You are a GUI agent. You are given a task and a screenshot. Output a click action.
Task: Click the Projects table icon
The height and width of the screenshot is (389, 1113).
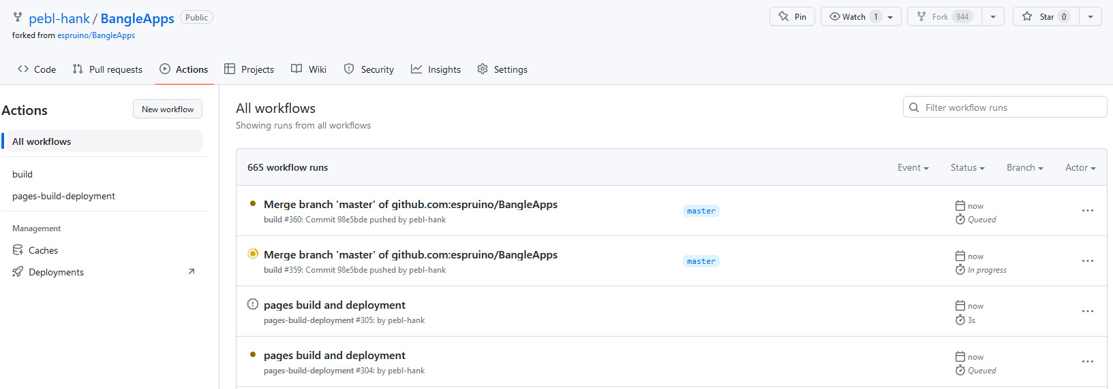click(230, 69)
